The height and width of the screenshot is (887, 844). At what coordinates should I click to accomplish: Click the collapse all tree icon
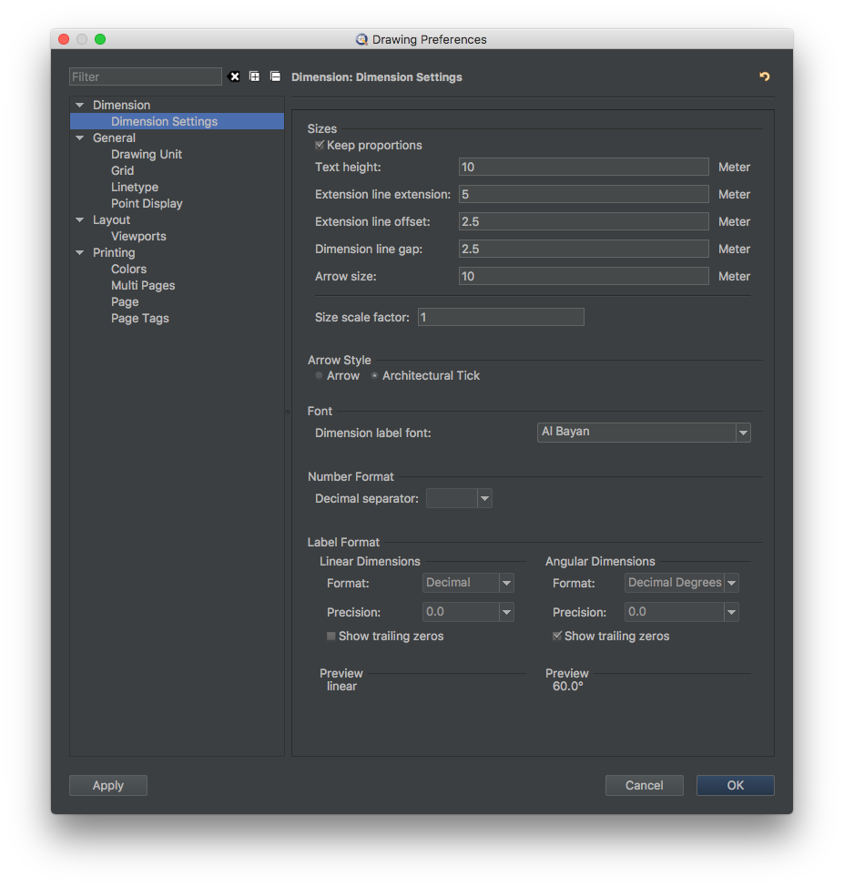coord(276,76)
